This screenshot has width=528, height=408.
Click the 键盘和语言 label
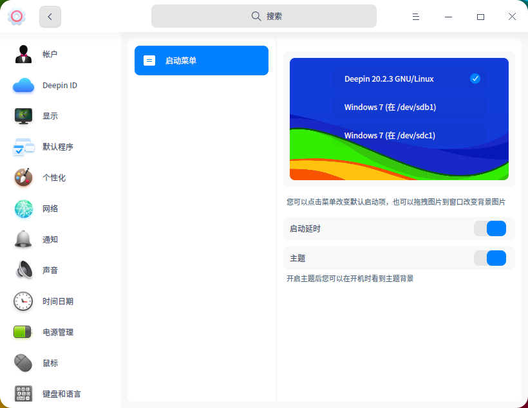pyautogui.click(x=62, y=394)
